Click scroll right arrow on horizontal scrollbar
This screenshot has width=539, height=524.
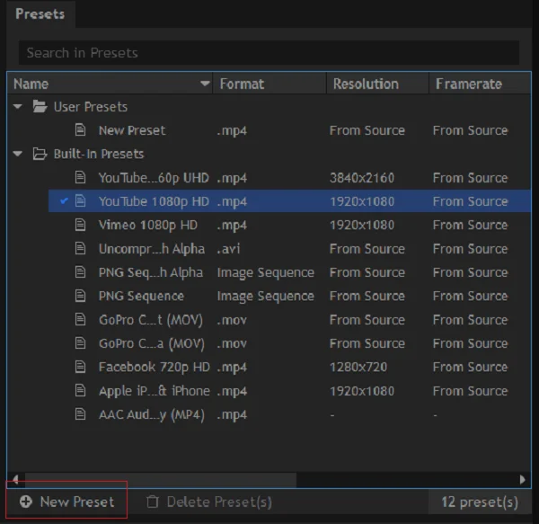click(523, 479)
